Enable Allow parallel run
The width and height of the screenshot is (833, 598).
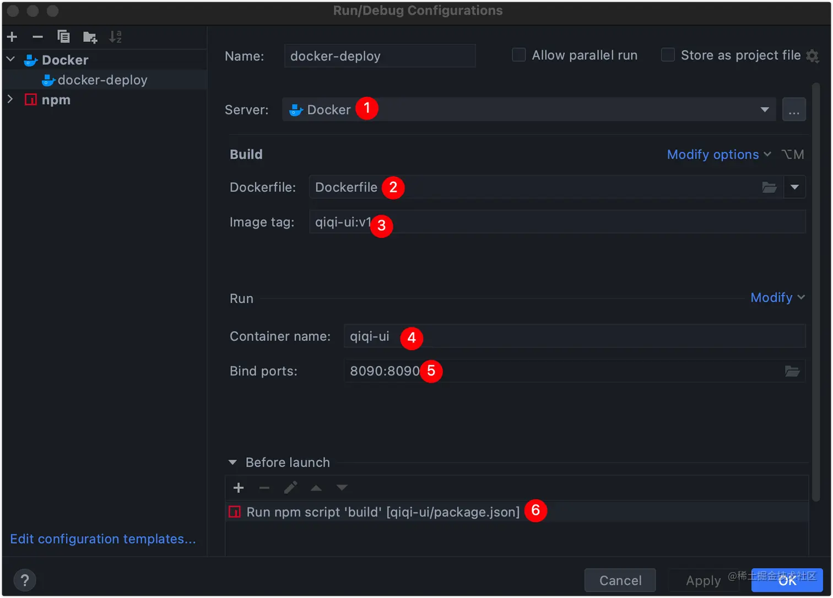[518, 55]
